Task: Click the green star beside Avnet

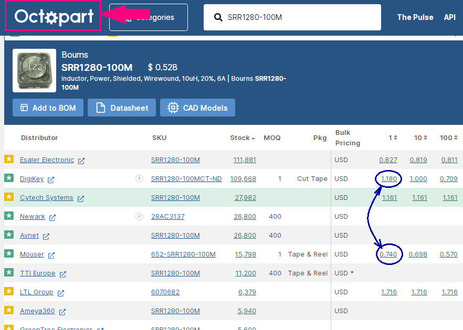Action: pyautogui.click(x=9, y=235)
